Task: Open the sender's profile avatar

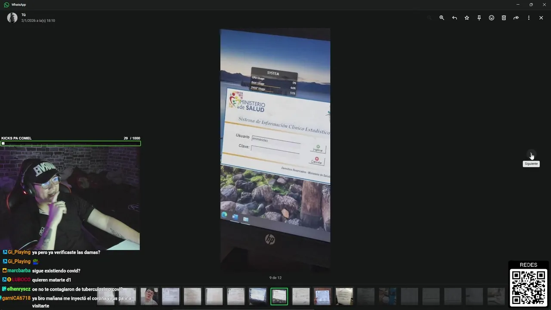Action: (12, 18)
